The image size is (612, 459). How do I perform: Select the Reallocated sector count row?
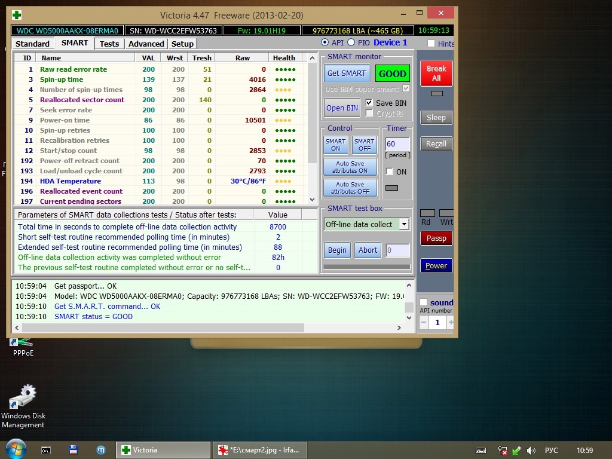coord(160,100)
